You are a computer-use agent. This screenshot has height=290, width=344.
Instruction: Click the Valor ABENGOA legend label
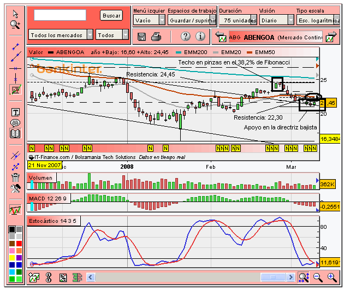coord(57,52)
